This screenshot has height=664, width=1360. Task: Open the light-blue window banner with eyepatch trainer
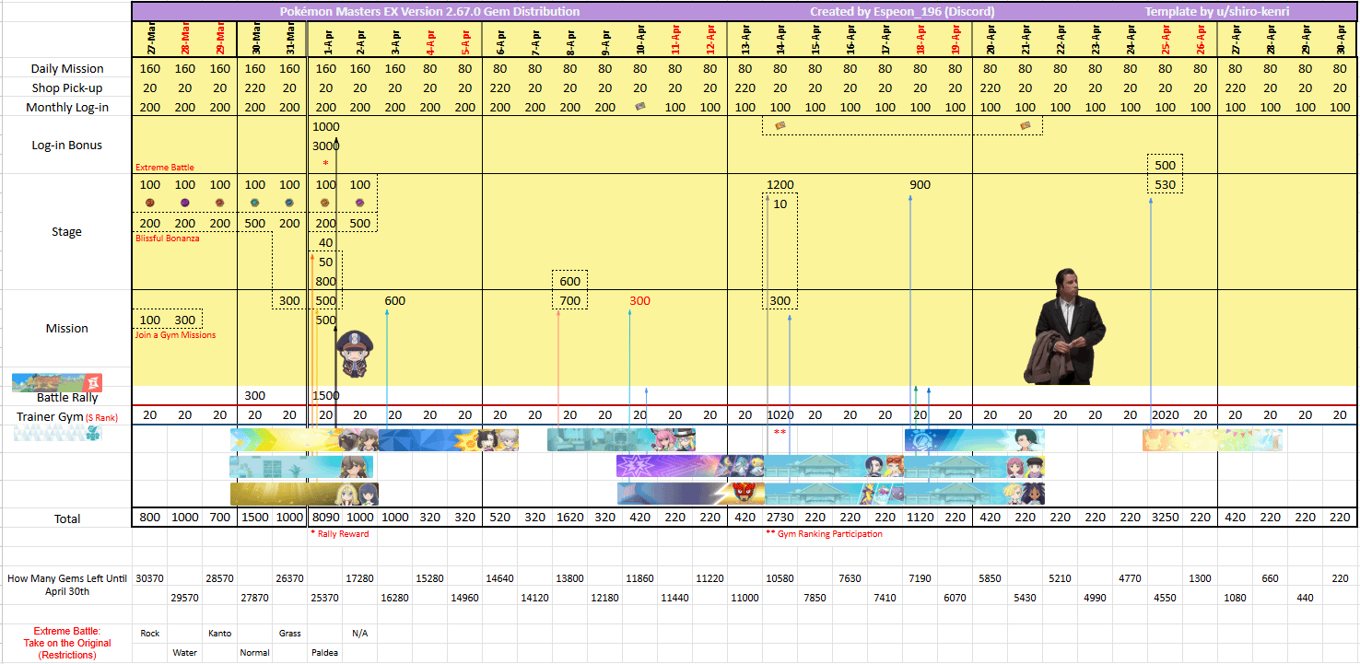point(302,467)
